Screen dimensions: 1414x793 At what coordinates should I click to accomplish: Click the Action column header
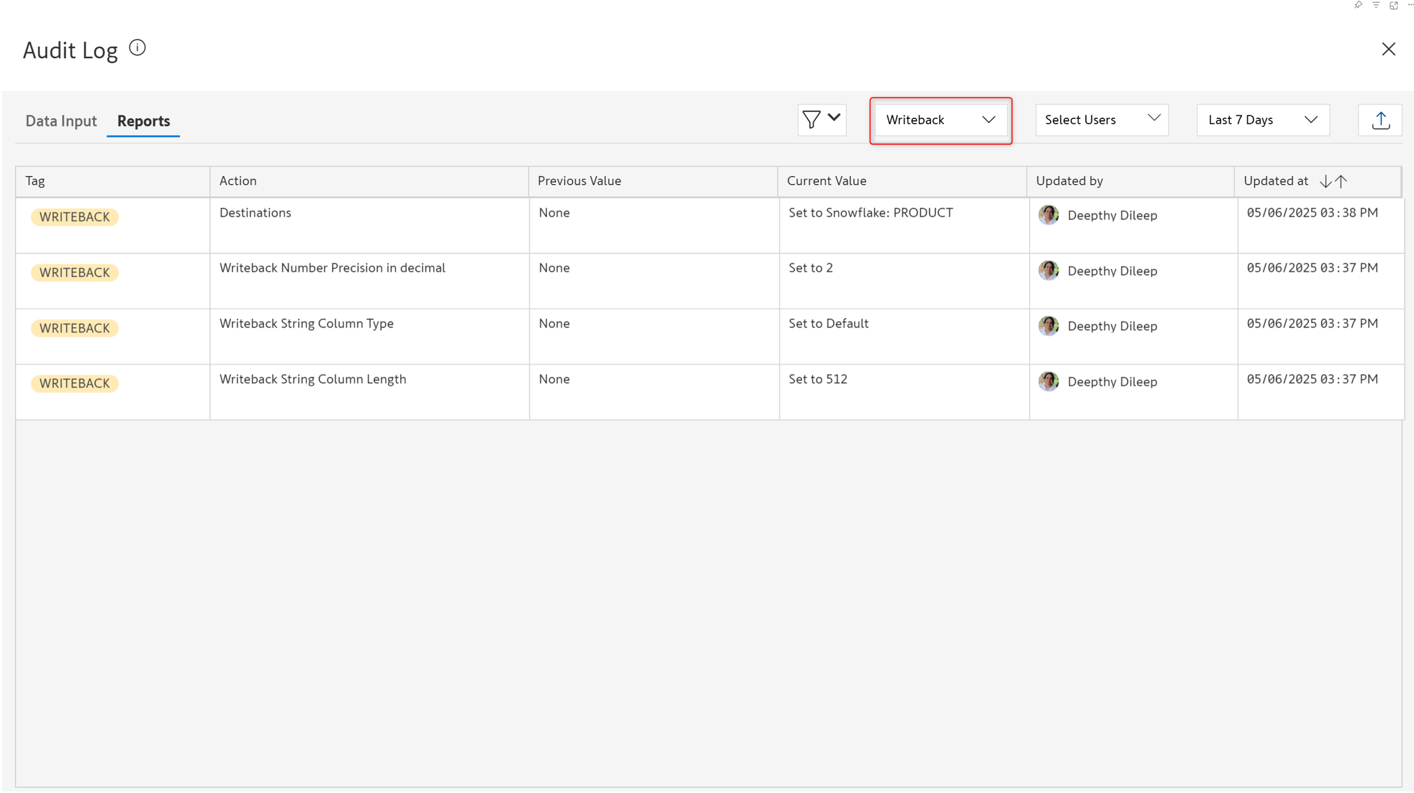(x=238, y=181)
